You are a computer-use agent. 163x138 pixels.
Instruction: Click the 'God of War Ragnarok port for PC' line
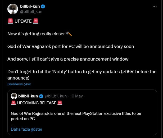tap(71, 46)
